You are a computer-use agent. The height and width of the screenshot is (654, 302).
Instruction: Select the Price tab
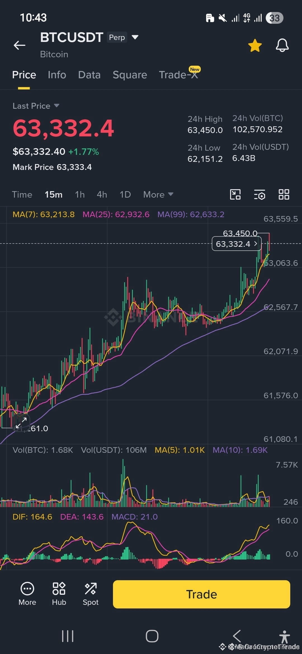(24, 75)
